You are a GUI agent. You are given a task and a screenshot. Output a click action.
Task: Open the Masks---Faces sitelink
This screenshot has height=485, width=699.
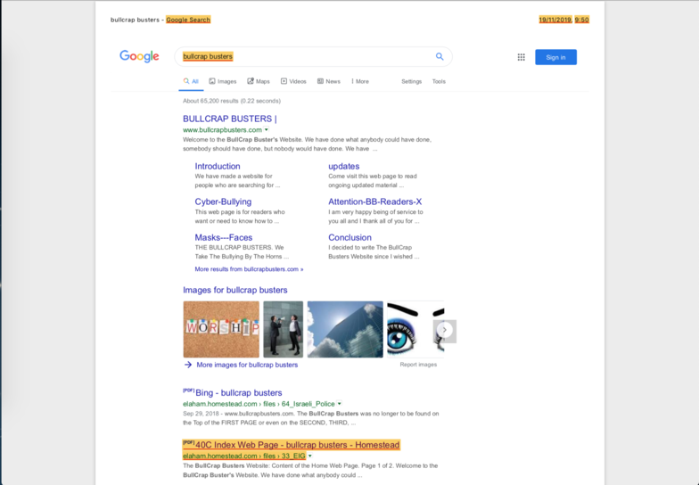(x=223, y=237)
